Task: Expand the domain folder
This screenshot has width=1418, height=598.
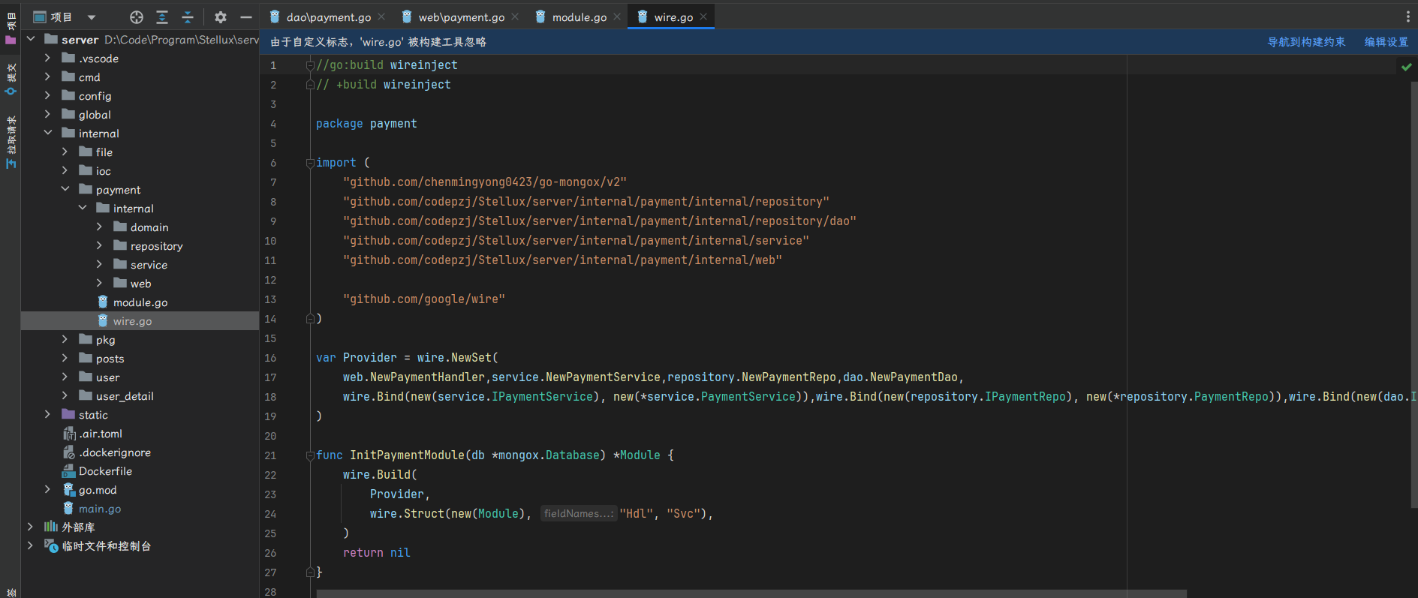Action: [100, 227]
